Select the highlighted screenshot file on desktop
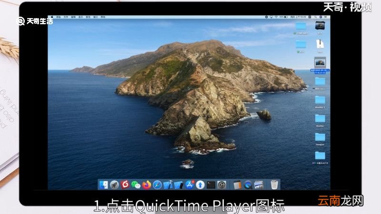Screen dimensions: 381x214 point(320,65)
